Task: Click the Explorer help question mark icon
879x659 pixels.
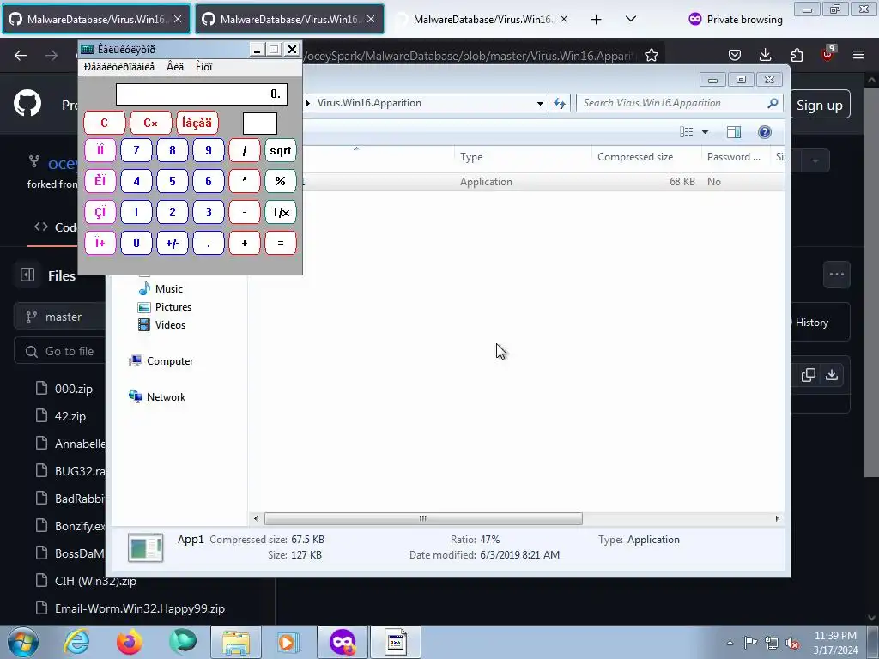Action: 764,132
